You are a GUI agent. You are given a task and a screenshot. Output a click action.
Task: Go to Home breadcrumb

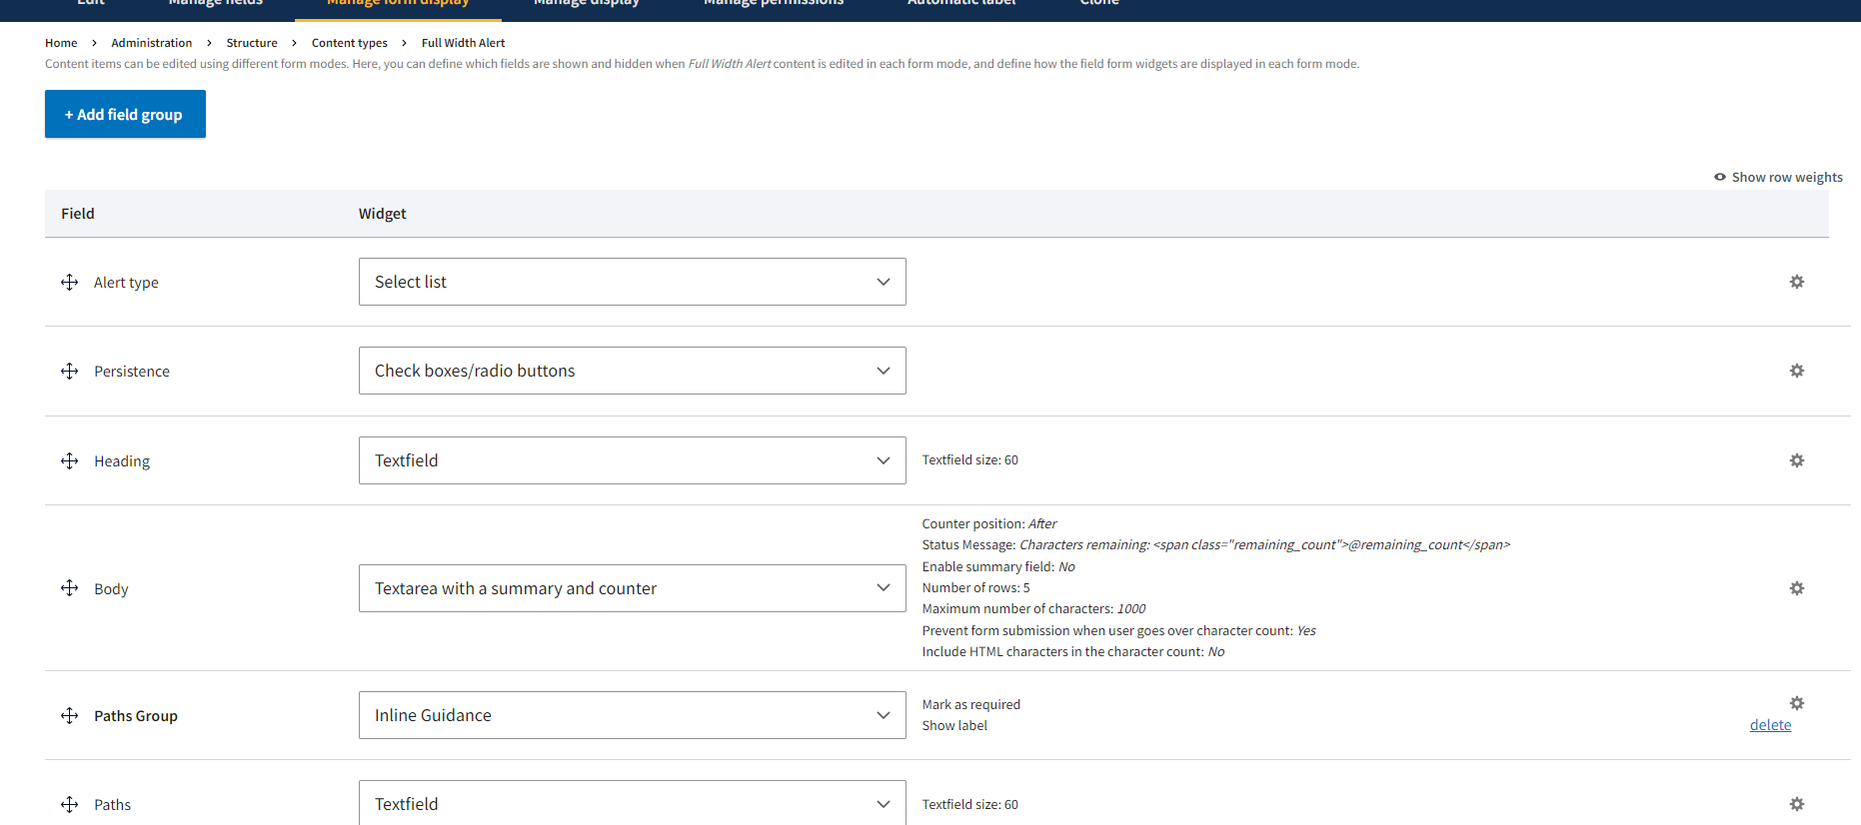pyautogui.click(x=61, y=43)
